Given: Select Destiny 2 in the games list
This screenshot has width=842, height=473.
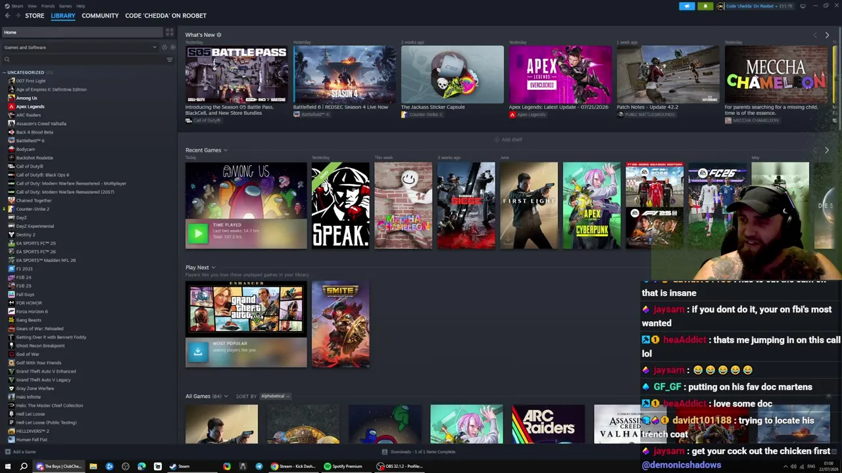Looking at the screenshot, I should pos(26,235).
